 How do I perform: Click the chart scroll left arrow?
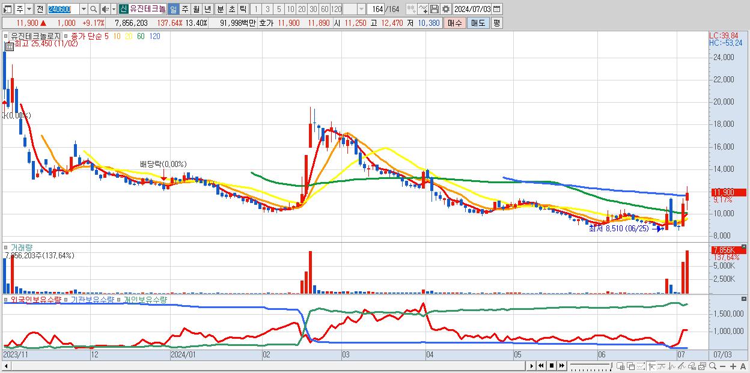pyautogui.click(x=6, y=366)
